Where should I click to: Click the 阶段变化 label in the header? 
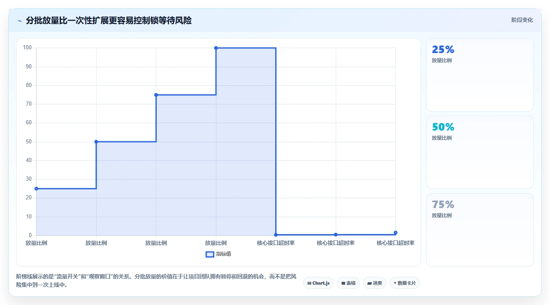click(x=522, y=20)
